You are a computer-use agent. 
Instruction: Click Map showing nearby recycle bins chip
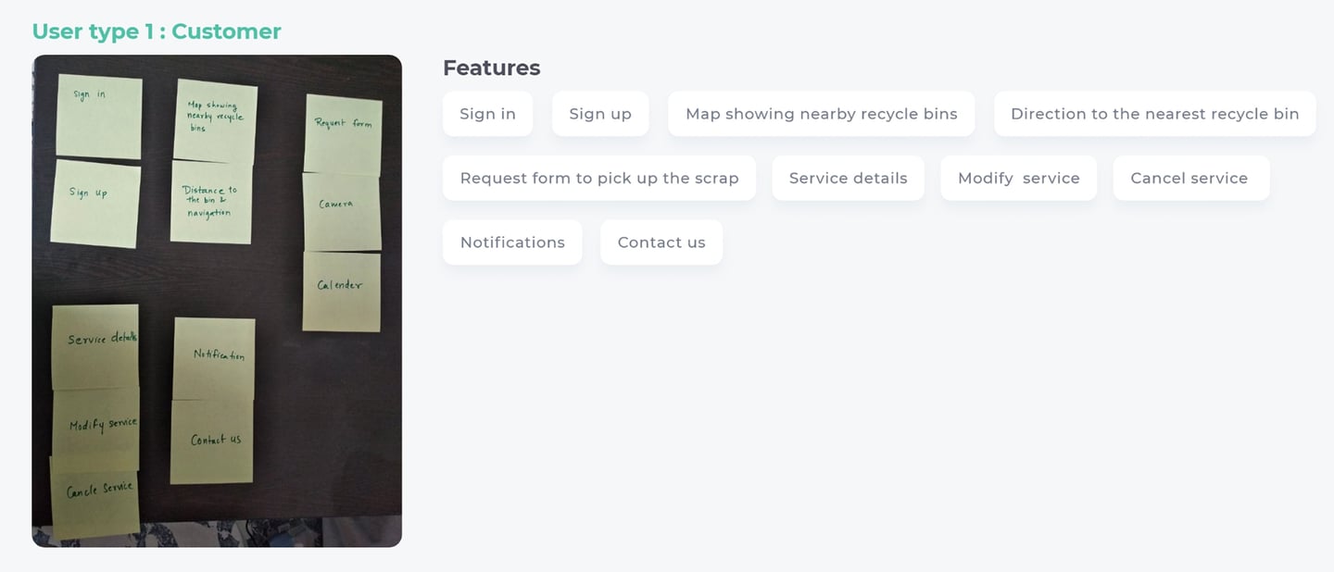coord(821,114)
